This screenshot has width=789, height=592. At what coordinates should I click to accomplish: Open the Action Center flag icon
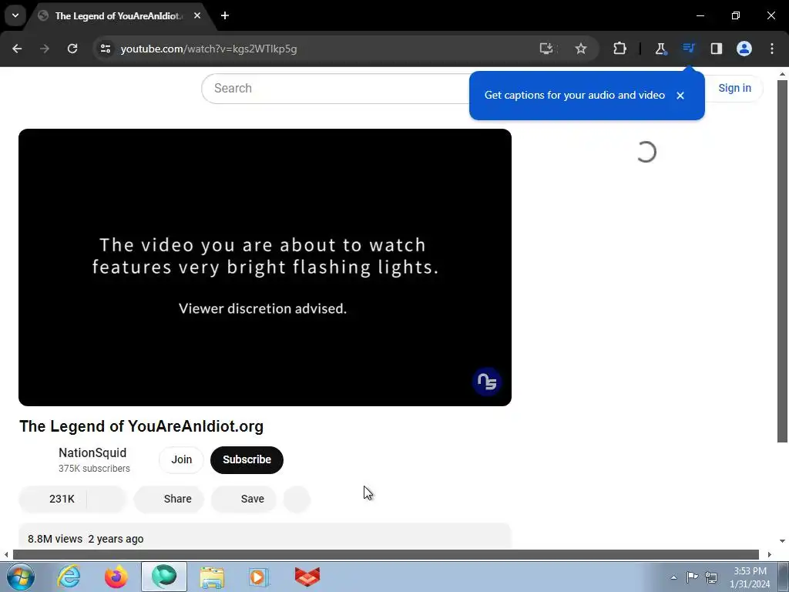(x=693, y=577)
